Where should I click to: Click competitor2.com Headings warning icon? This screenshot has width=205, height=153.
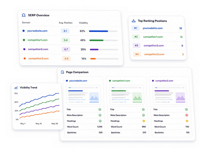[187, 121]
